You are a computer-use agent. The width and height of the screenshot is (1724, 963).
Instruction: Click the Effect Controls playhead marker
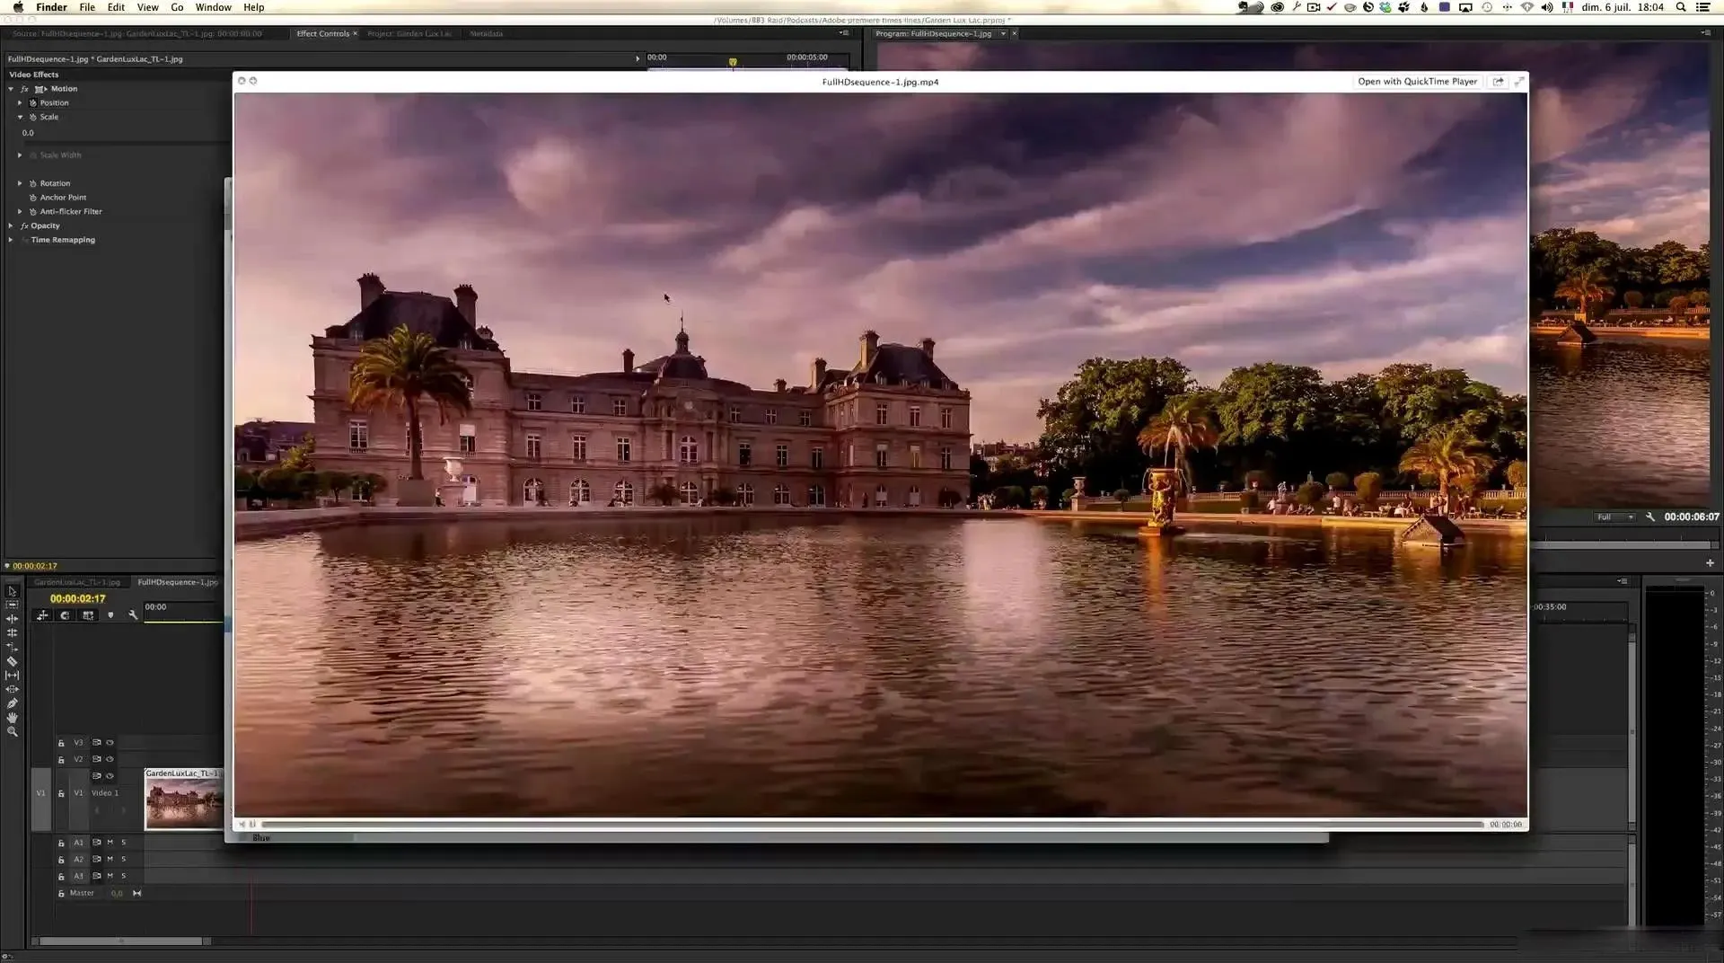click(x=733, y=62)
